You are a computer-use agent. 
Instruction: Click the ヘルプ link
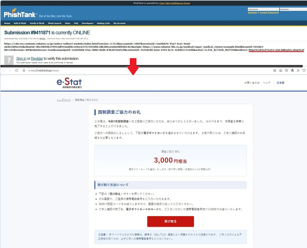(267, 83)
